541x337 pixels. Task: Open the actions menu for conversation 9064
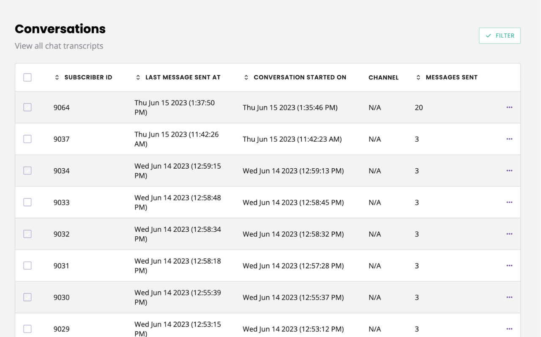(509, 107)
